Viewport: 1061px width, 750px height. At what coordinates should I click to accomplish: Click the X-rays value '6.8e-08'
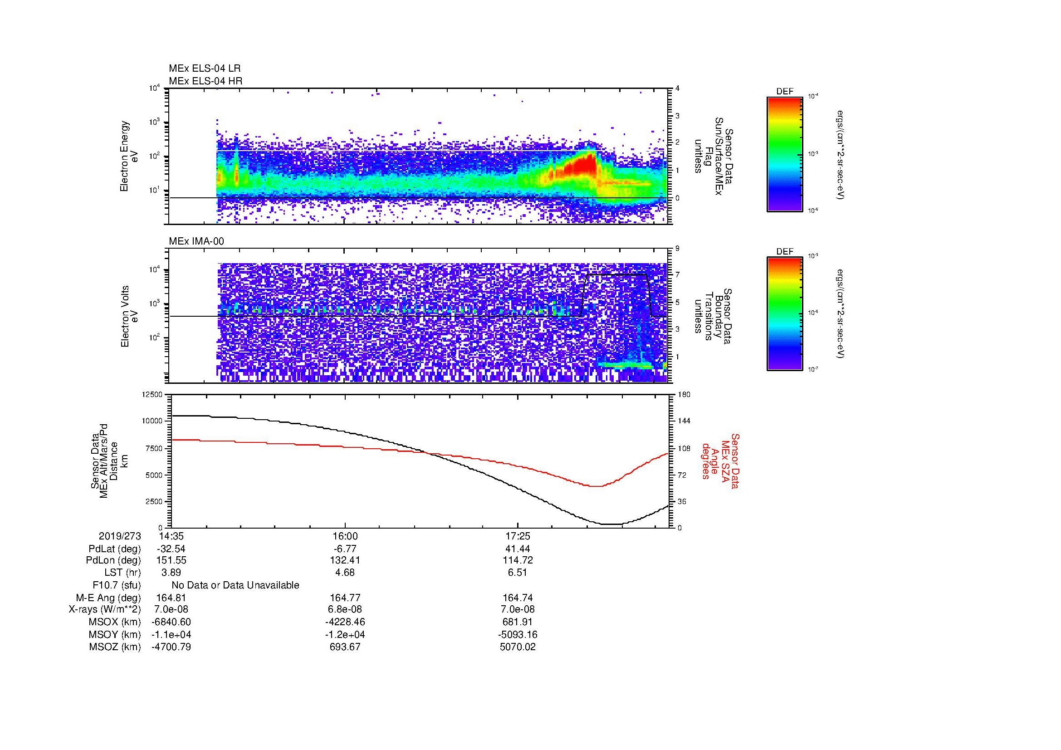(345, 609)
